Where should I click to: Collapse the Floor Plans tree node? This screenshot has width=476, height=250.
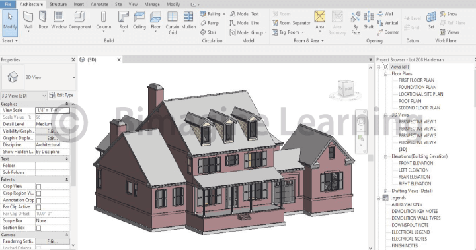(385, 74)
